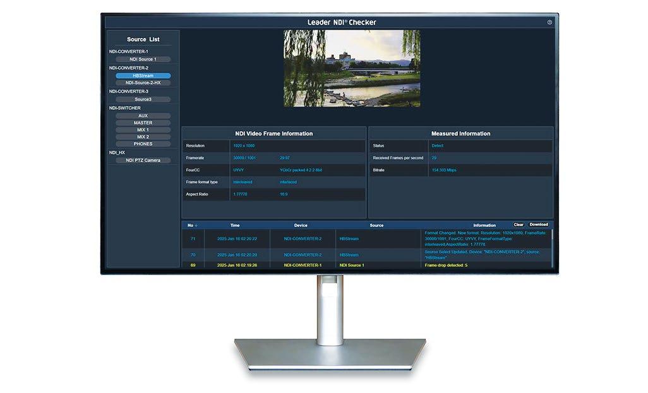This screenshot has height=393, width=648.
Task: Click the FourCC value UYVY
Action: pyautogui.click(x=239, y=170)
